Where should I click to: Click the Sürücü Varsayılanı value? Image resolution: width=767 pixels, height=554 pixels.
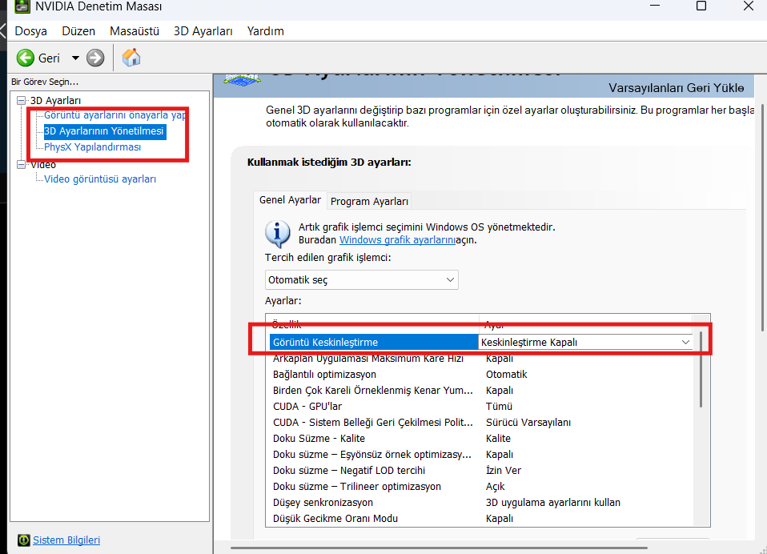(x=528, y=423)
